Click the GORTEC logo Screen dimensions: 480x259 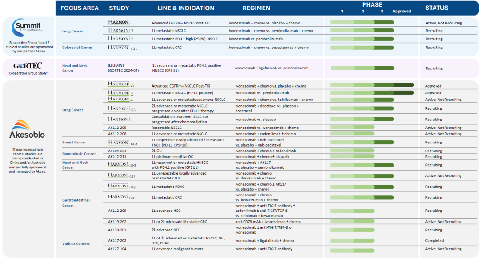pyautogui.click(x=28, y=66)
